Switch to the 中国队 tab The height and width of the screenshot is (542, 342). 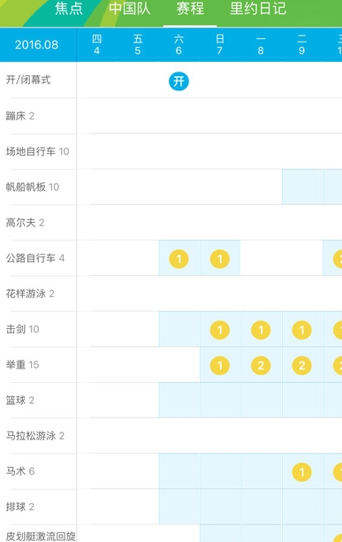click(130, 9)
